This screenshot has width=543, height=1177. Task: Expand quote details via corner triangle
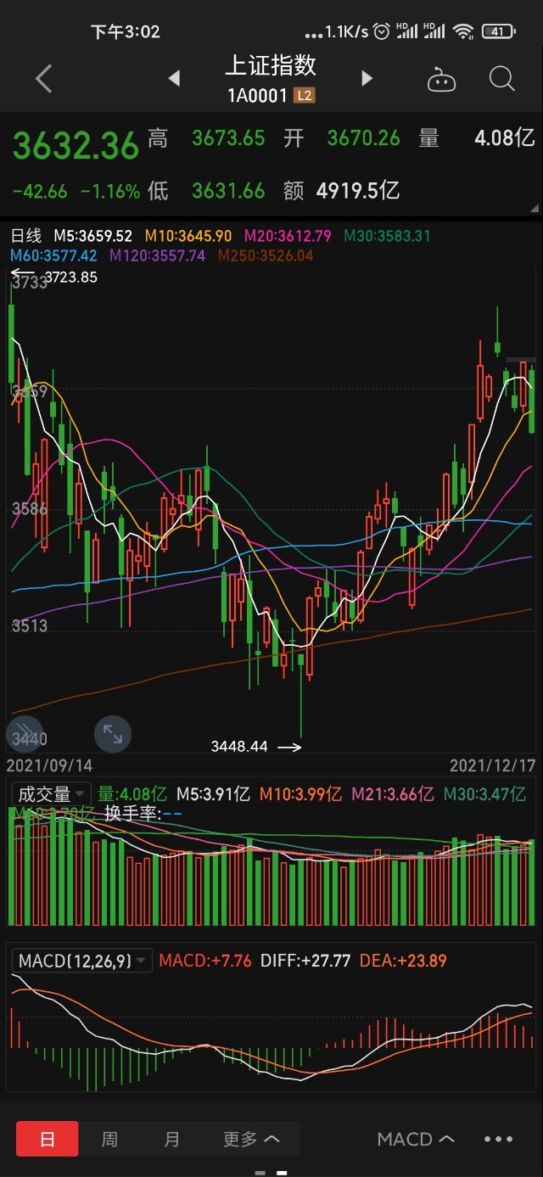click(x=534, y=208)
